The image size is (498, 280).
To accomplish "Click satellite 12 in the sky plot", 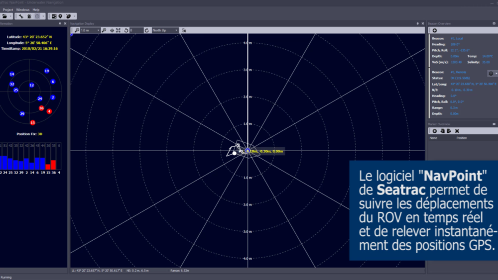I will click(x=31, y=85).
